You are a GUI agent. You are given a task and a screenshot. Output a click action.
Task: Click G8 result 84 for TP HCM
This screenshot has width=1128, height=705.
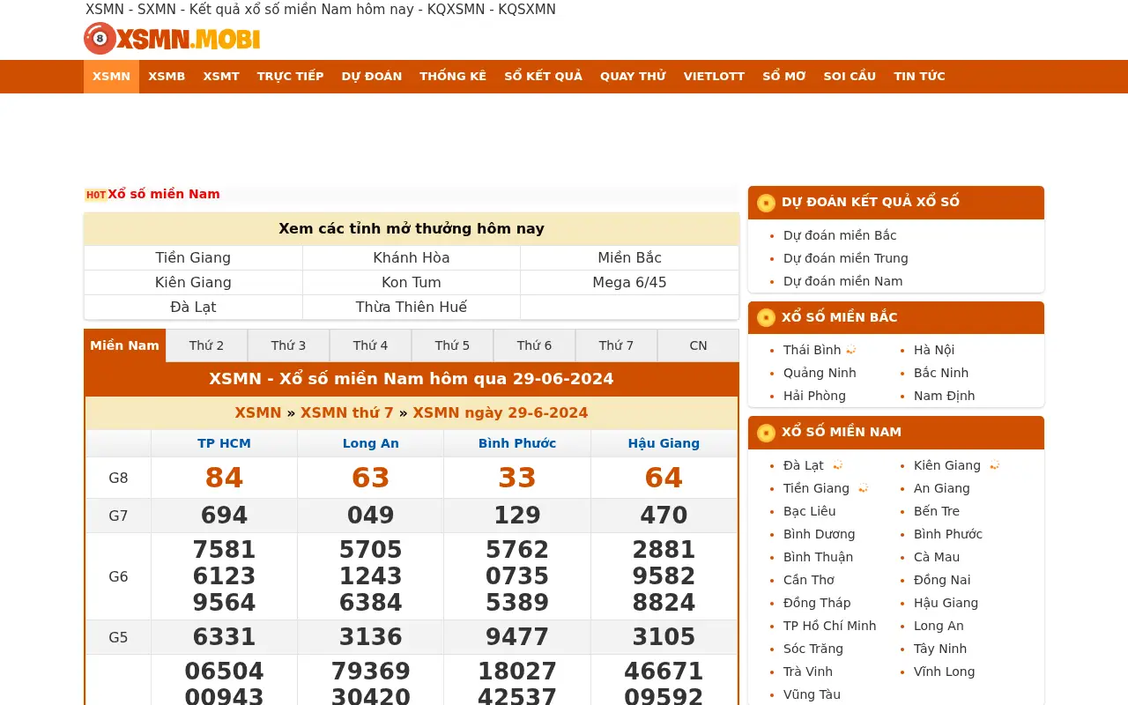click(224, 478)
